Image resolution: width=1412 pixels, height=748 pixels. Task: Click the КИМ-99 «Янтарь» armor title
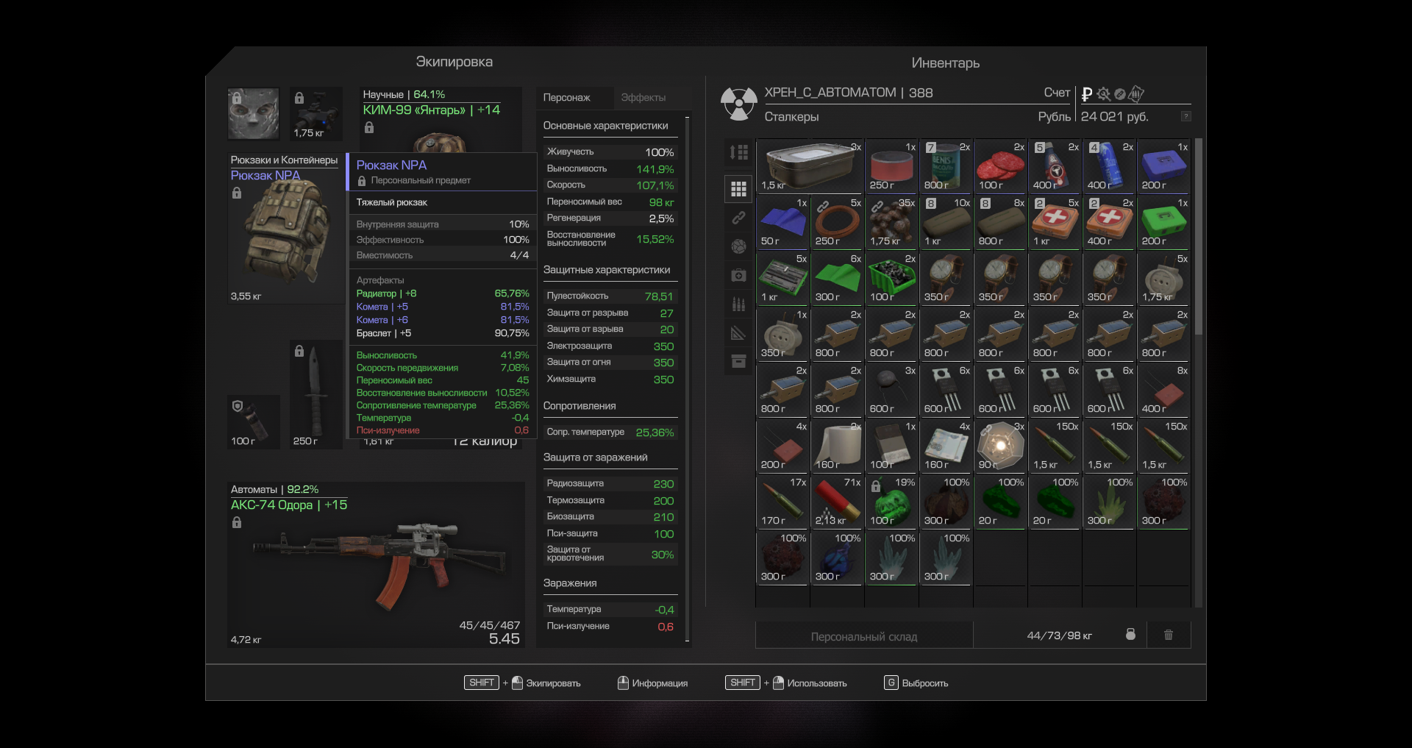coord(431,110)
